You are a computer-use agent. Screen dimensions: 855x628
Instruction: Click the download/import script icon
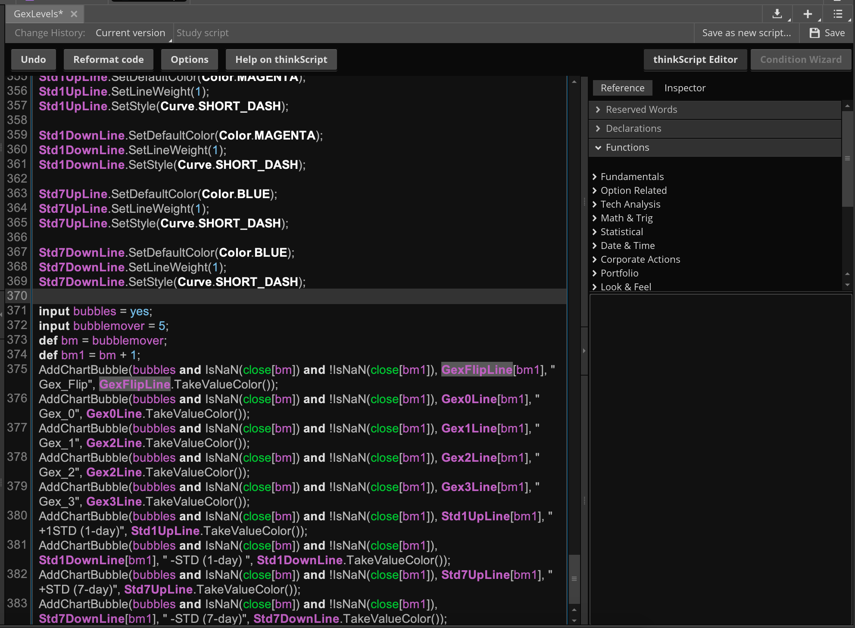pyautogui.click(x=777, y=14)
